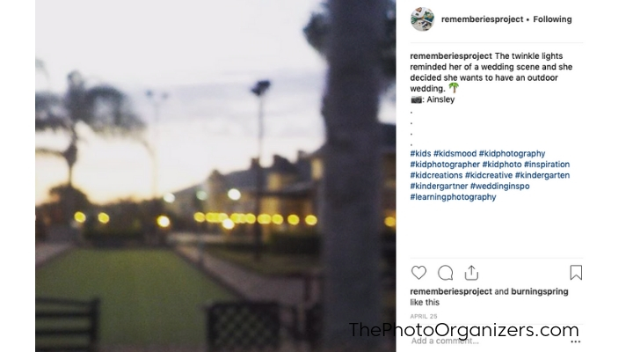
Task: Click the blurry twinkle lights photo
Action: (x=215, y=176)
